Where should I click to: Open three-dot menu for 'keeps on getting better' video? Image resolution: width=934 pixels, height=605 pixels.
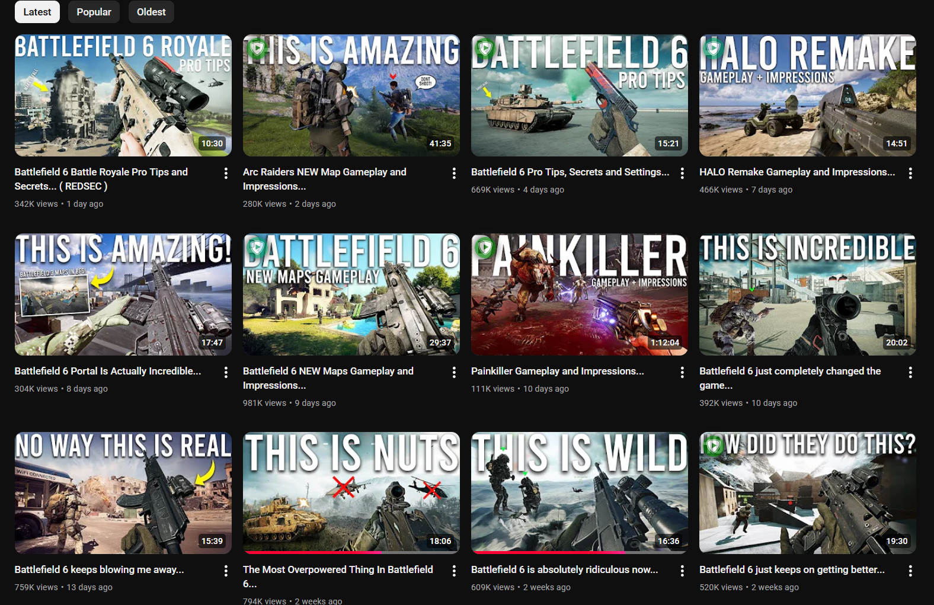point(910,571)
